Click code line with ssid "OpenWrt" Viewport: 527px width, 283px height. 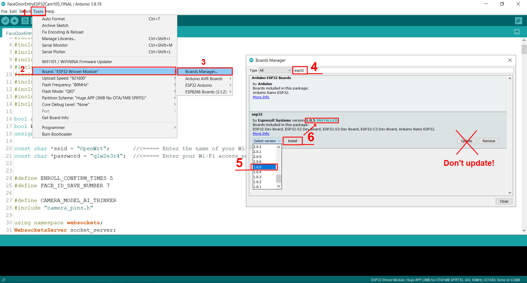62,148
